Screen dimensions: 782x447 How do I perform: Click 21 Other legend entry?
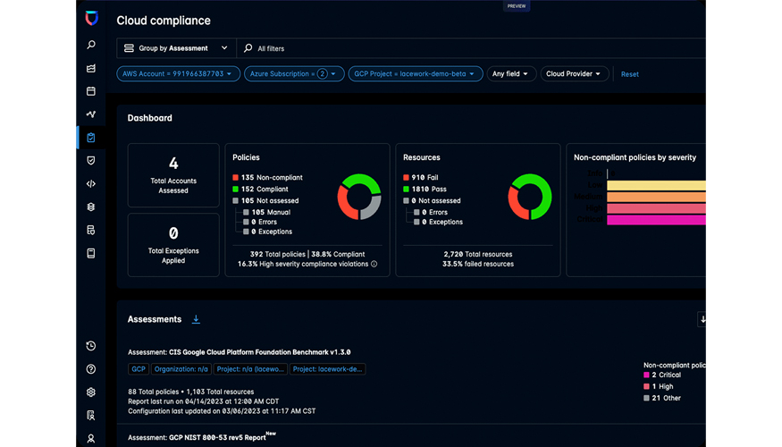click(662, 398)
